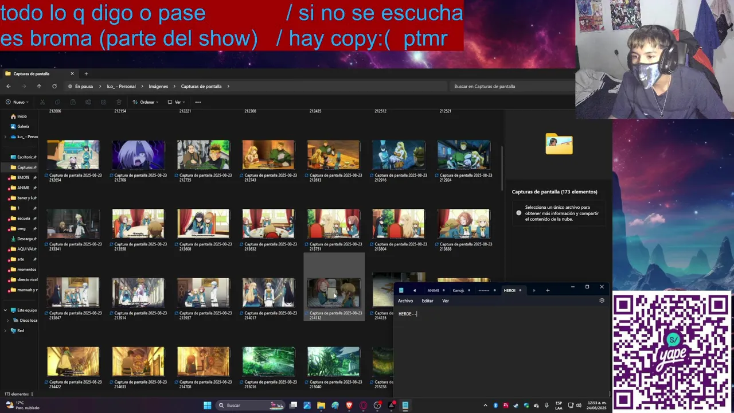
Task: Open Notepad taskbar icon
Action: (405, 405)
